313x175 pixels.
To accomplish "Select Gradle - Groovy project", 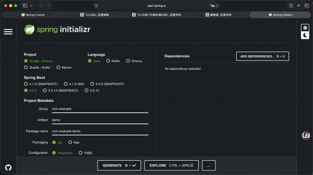I will pyautogui.click(x=38, y=61).
